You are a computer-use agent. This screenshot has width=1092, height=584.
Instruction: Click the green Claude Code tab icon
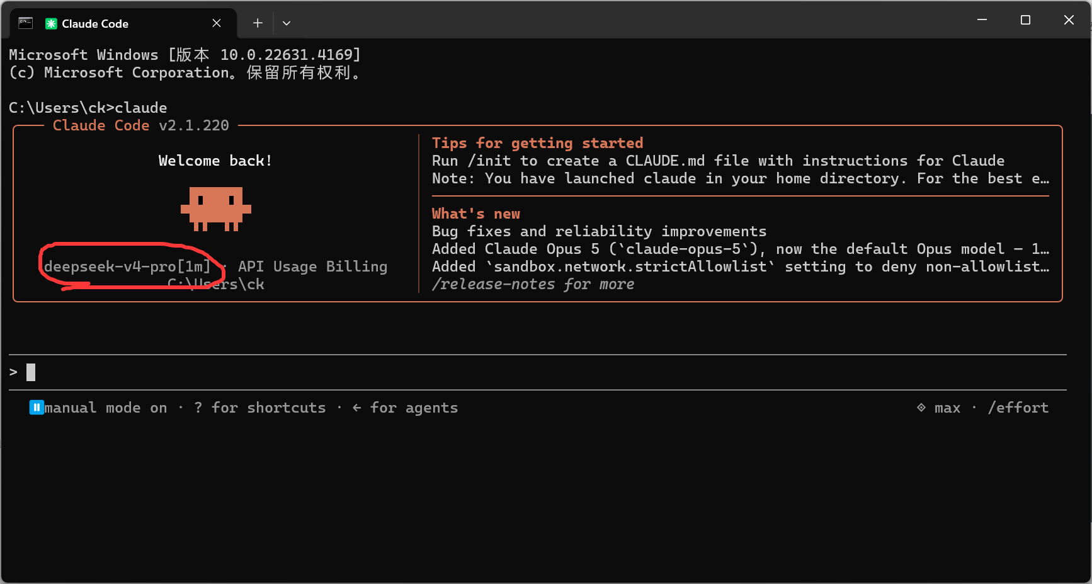click(51, 24)
